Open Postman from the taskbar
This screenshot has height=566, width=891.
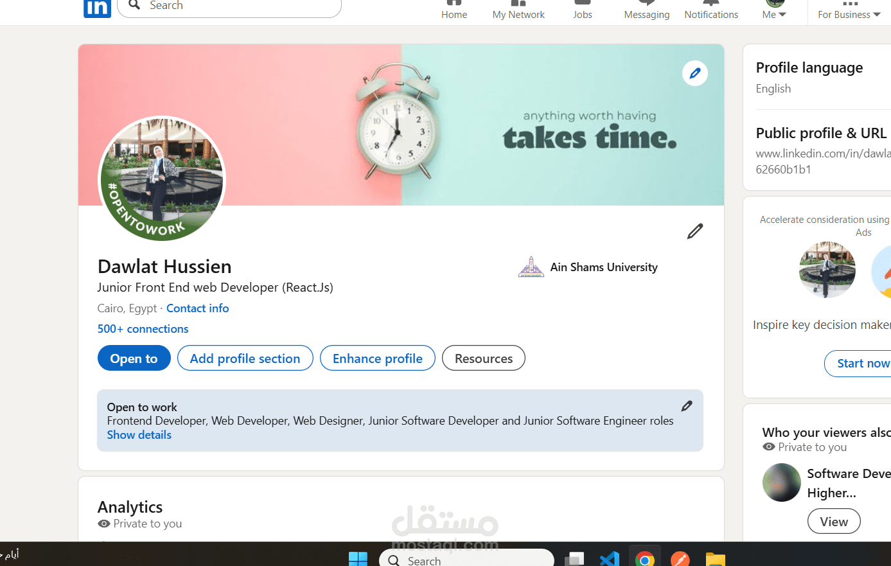click(680, 560)
